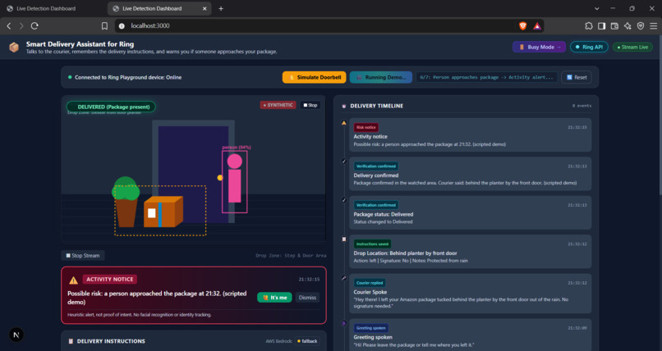662x351 pixels.
Task: Click the Ring API badge
Action: tap(589, 47)
